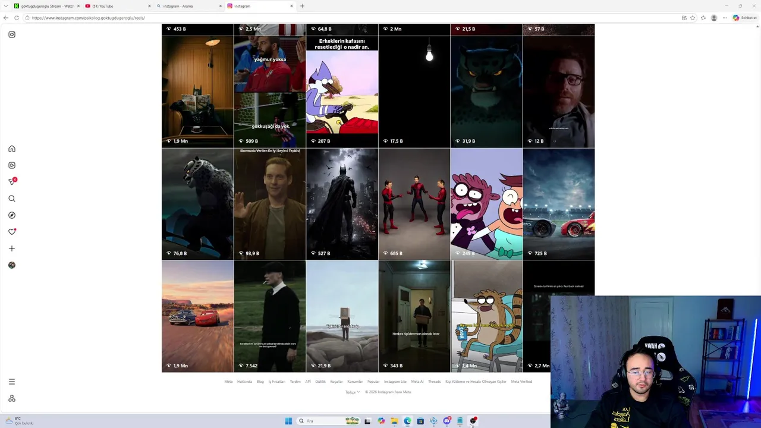Image resolution: width=761 pixels, height=428 pixels.
Task: Open a new browser tab with plus
Action: point(302,6)
